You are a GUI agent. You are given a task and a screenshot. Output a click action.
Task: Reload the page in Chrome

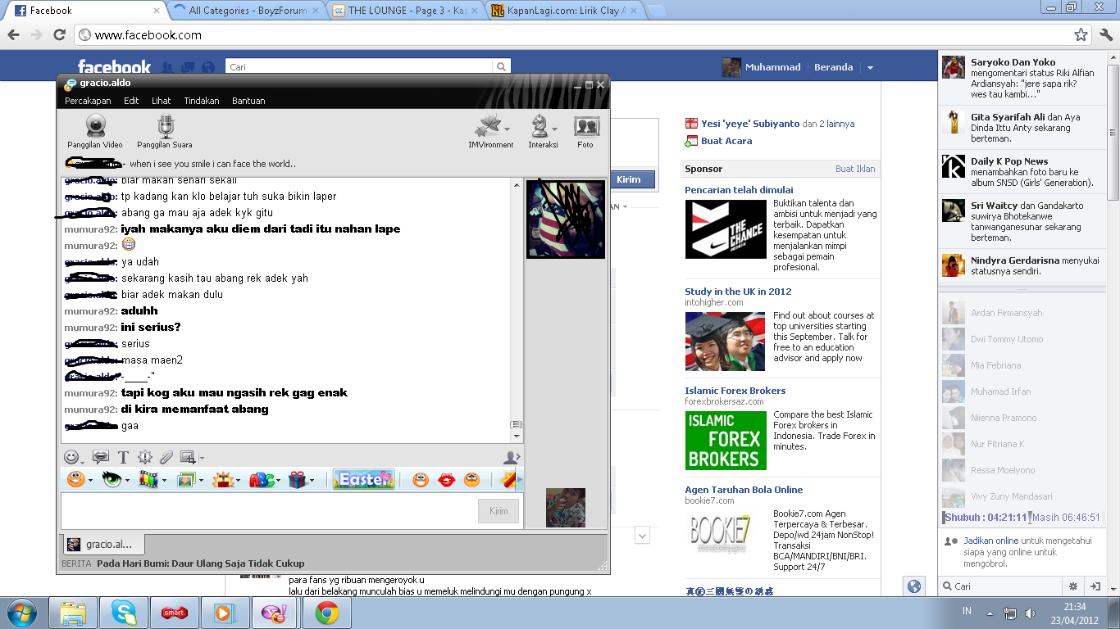click(x=59, y=34)
